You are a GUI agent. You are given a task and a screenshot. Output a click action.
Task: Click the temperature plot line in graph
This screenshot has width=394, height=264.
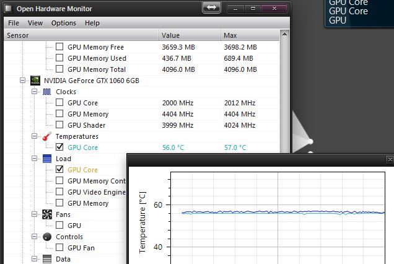click(283, 212)
